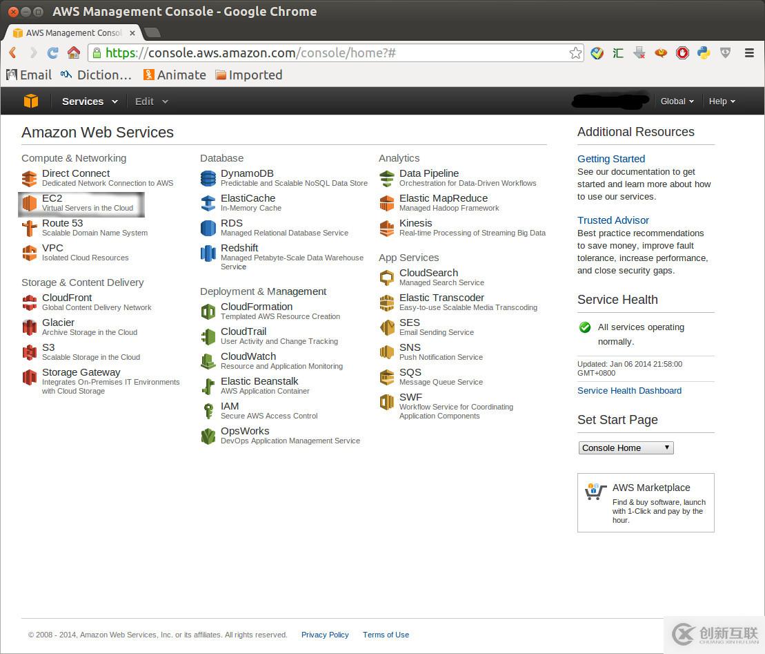The width and height of the screenshot is (765, 654).
Task: Expand the Services dropdown menu
Action: [90, 102]
